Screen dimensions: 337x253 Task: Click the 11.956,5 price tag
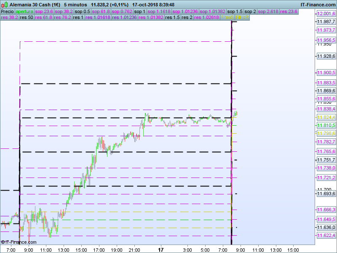(326, 40)
